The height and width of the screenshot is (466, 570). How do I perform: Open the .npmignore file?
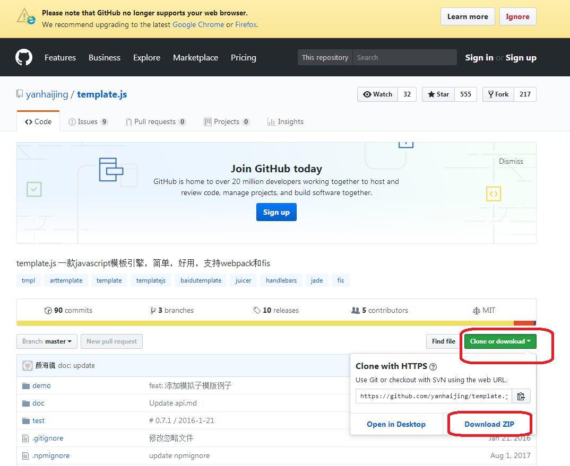(51, 455)
